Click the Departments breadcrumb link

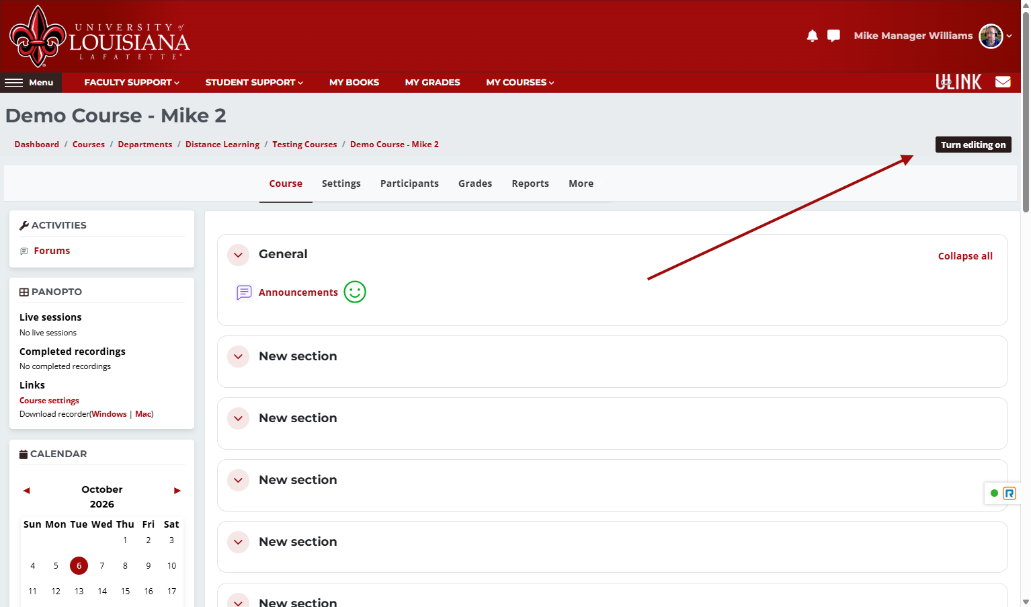pyautogui.click(x=145, y=145)
